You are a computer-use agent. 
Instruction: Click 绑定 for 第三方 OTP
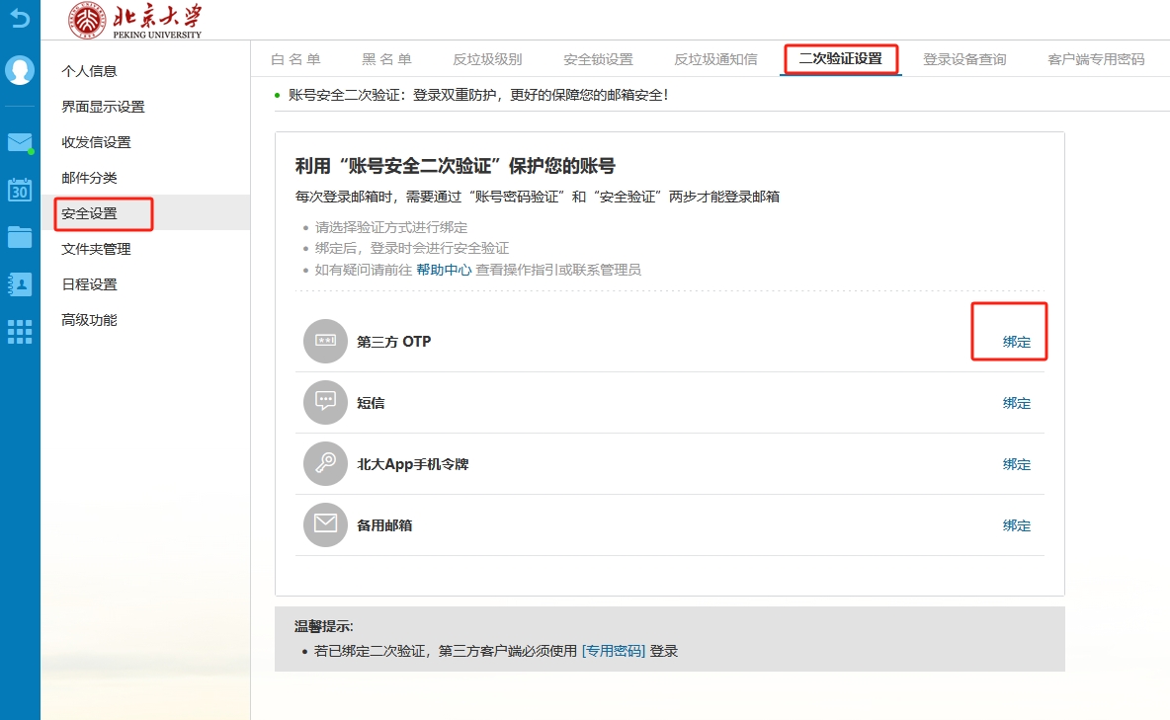point(1016,342)
